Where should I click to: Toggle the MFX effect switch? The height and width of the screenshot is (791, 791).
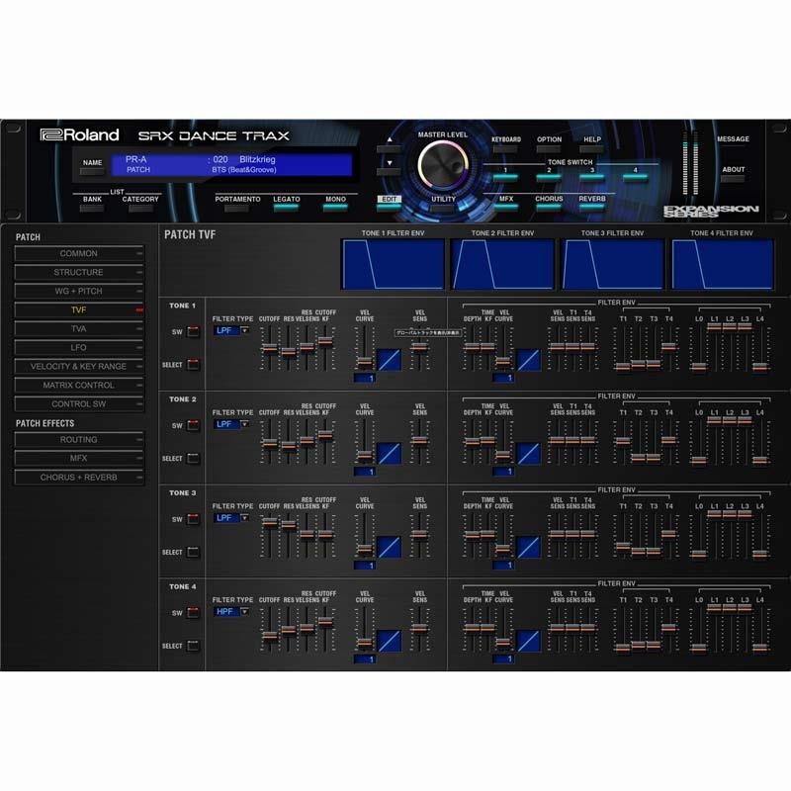coord(505,207)
